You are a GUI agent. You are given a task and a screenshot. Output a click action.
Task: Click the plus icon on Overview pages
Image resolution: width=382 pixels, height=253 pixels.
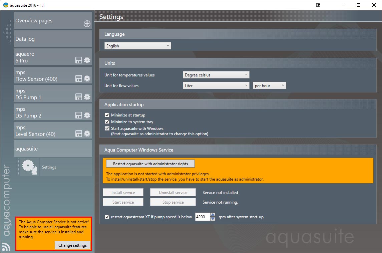tap(87, 24)
